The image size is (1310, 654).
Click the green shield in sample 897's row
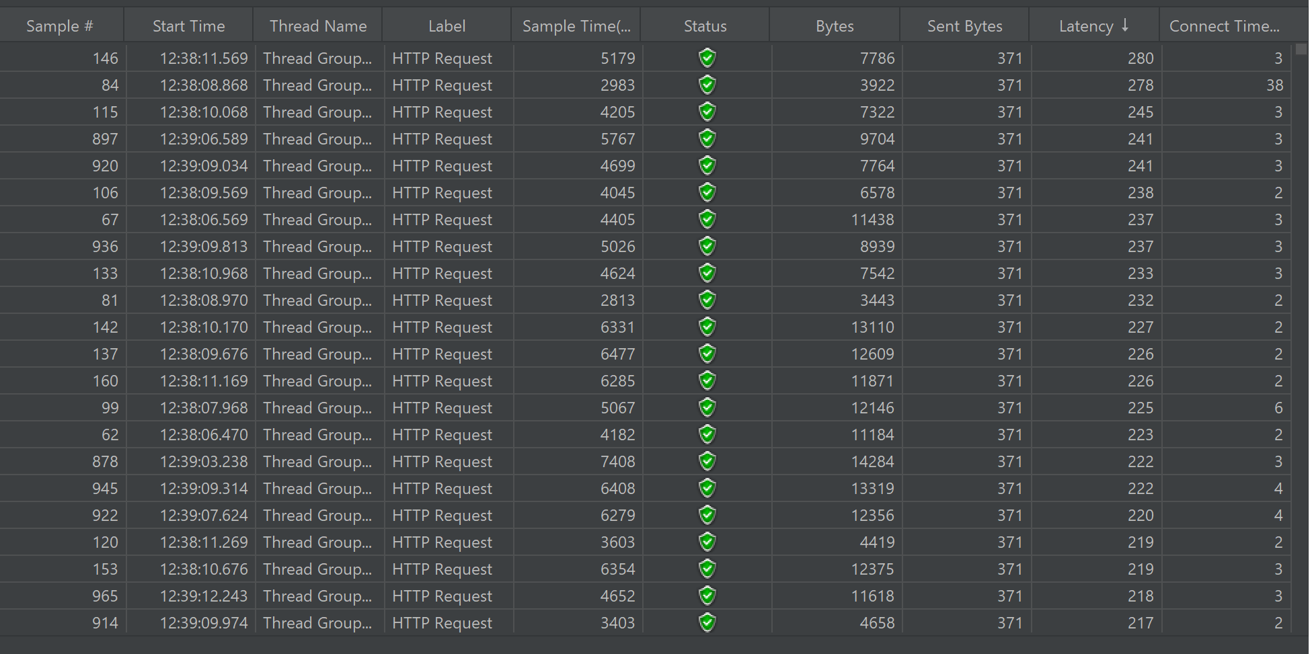pos(706,139)
